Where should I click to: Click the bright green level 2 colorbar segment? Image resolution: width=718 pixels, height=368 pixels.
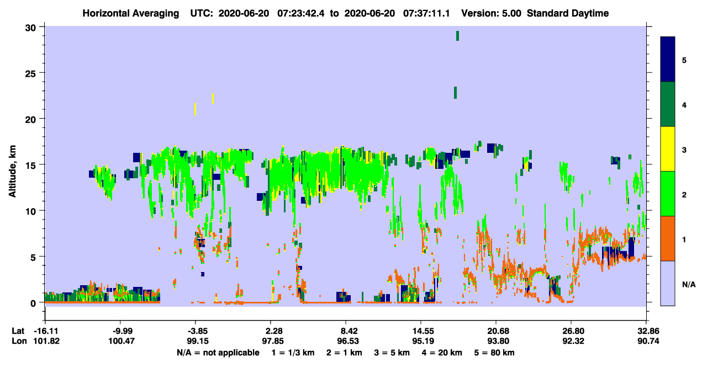click(x=668, y=194)
